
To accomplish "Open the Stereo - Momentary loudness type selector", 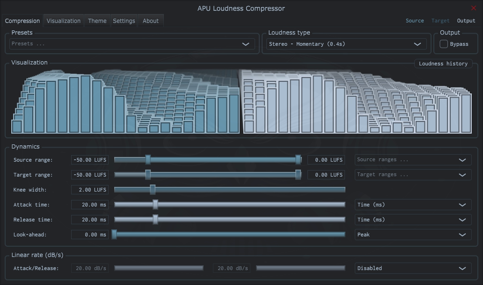I will point(346,43).
